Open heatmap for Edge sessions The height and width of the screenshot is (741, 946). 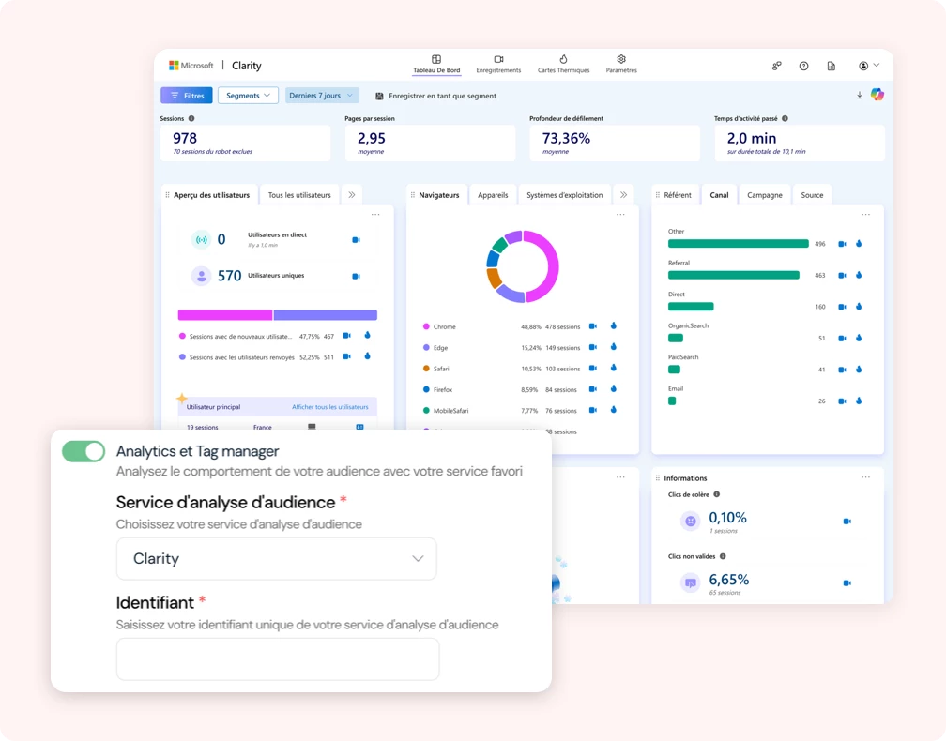click(x=614, y=347)
